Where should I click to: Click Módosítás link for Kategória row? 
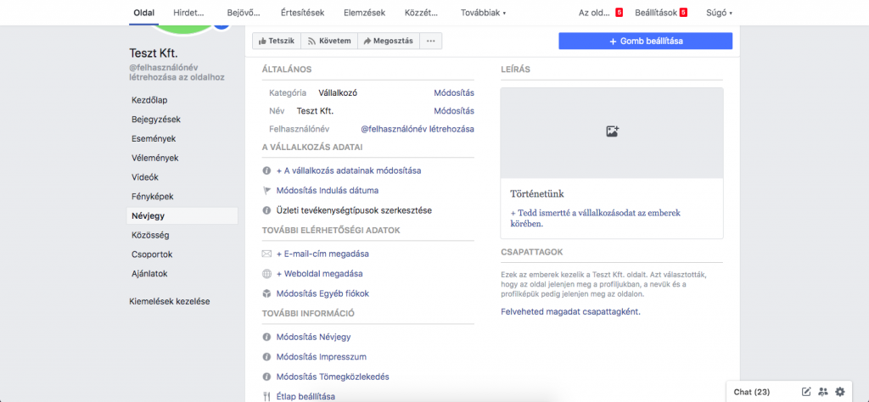click(454, 93)
